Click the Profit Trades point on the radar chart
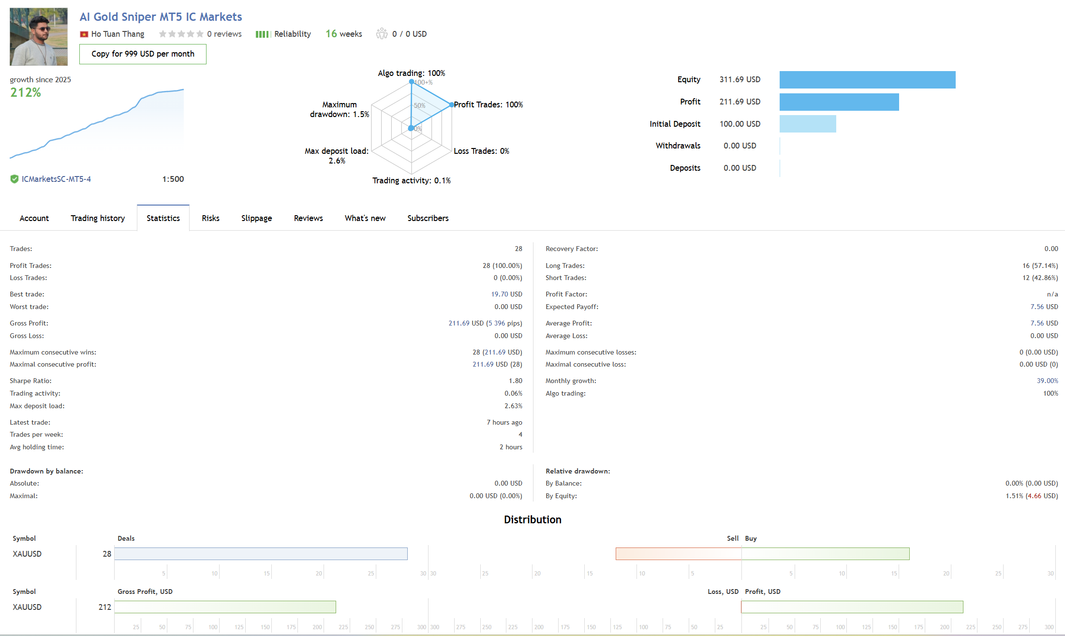Screen dimensions: 1065x636 click(451, 104)
